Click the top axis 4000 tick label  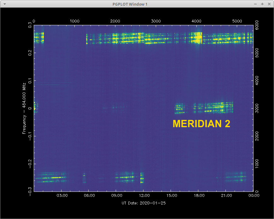click(196, 21)
